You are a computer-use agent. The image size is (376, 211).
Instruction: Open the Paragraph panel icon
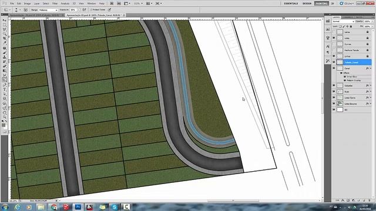pos(328,52)
